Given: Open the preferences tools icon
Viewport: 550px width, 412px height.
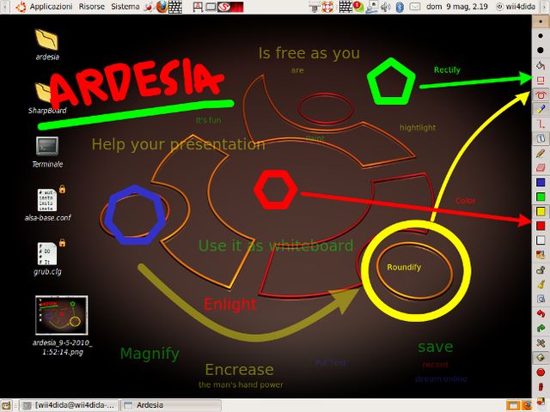Looking at the screenshot, I should pyautogui.click(x=541, y=343).
